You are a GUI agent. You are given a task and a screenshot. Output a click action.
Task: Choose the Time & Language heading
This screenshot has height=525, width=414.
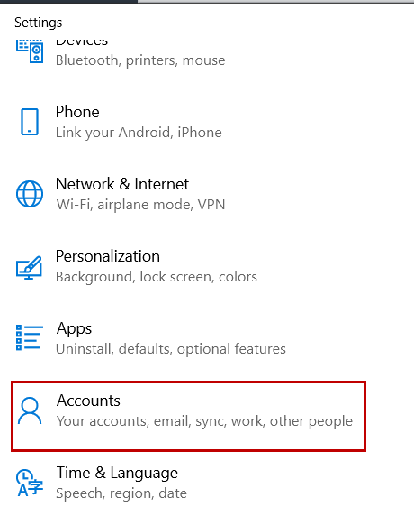click(117, 474)
